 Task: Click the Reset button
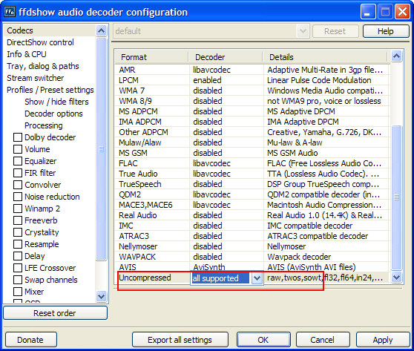(x=335, y=31)
